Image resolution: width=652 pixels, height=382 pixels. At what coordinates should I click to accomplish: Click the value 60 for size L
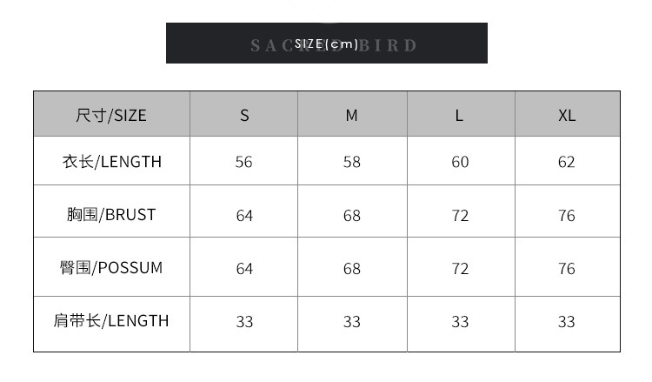(460, 163)
